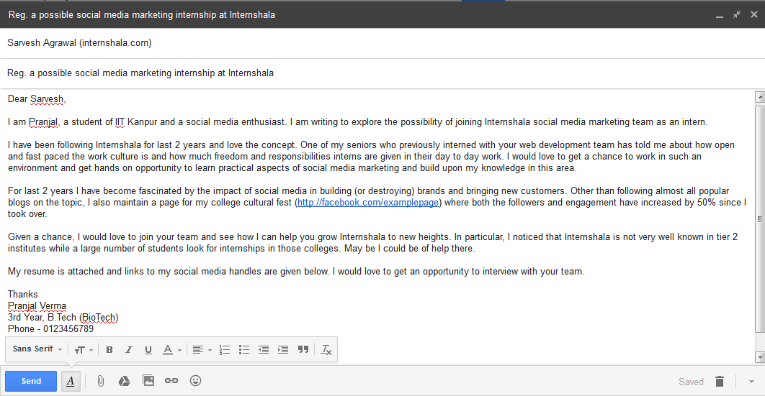
Task: Toggle underline formatting
Action: 148,349
